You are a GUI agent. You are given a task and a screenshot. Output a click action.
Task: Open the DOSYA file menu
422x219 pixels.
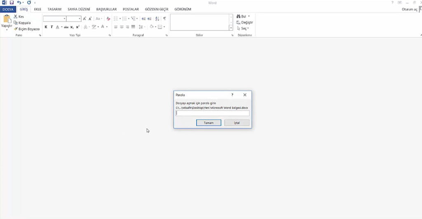(x=9, y=9)
